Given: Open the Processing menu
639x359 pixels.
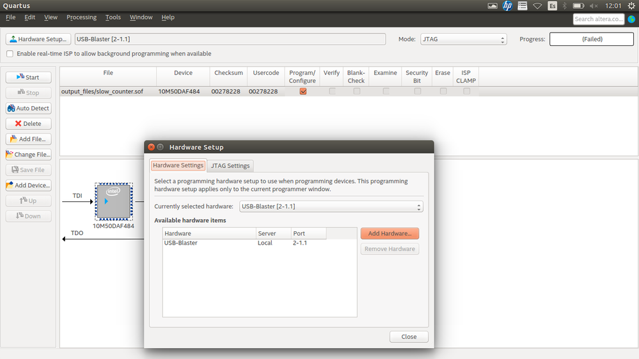Looking at the screenshot, I should coord(81,17).
